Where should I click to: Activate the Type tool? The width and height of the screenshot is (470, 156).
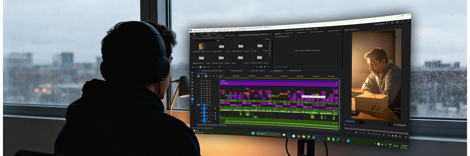(192, 99)
